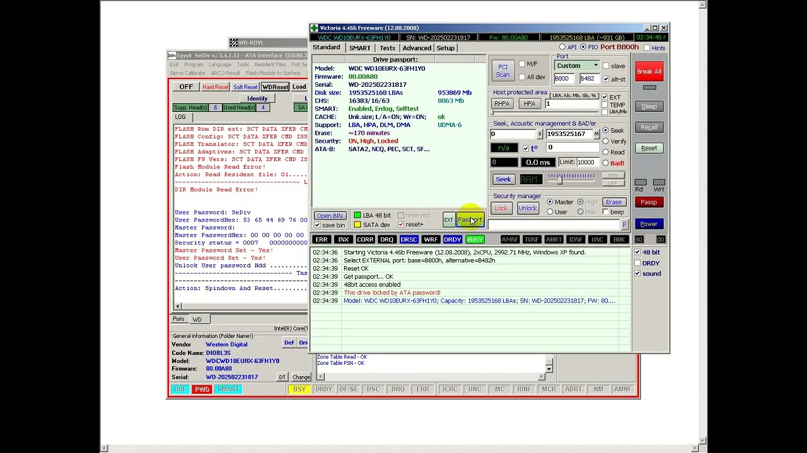Click the B482 alternate port field
Screen dimensions: 807x453
click(589, 79)
